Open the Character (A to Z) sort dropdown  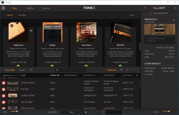(x=10, y=75)
